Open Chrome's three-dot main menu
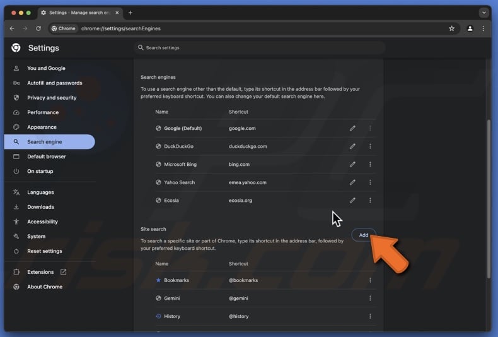 (x=484, y=28)
